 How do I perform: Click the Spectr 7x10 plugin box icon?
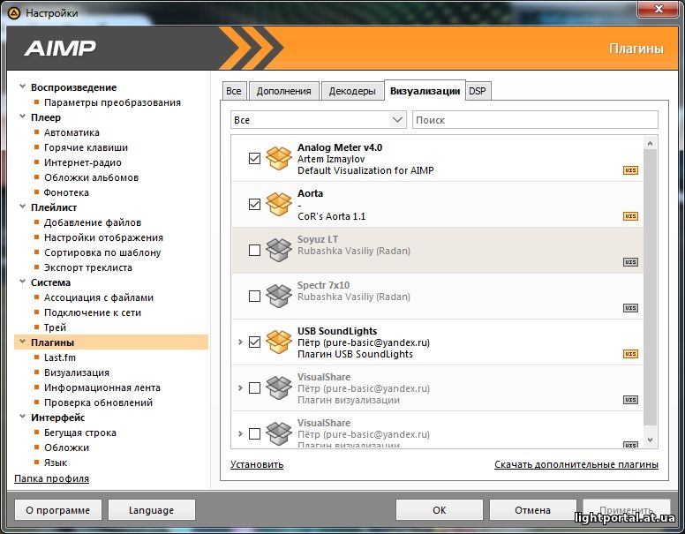pos(279,296)
